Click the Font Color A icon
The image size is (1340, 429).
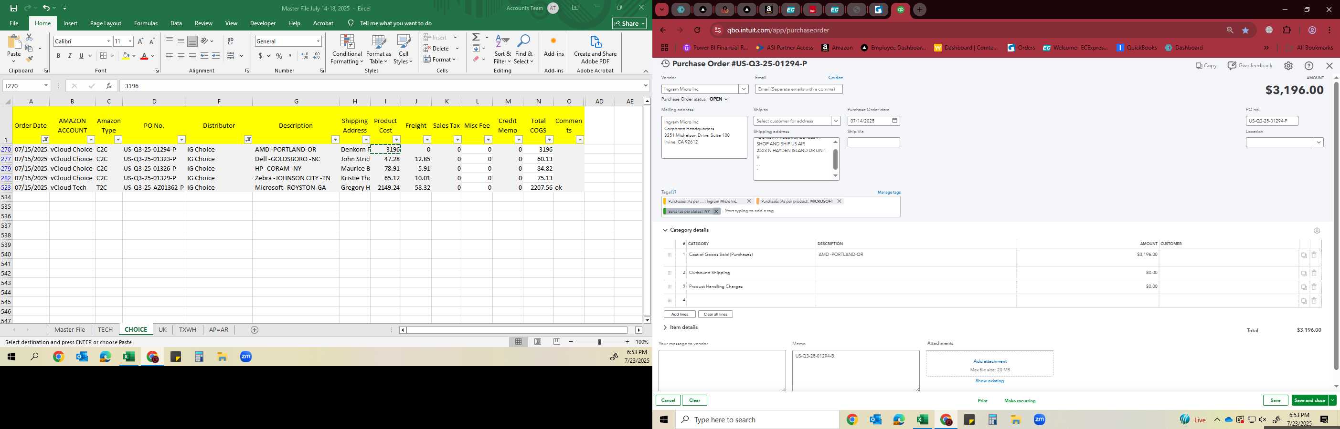(144, 56)
